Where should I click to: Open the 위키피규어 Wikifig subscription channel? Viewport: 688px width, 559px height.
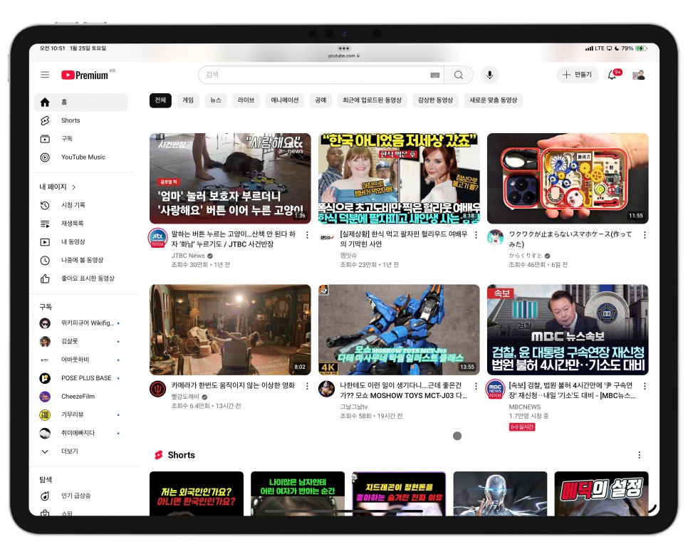click(80, 323)
